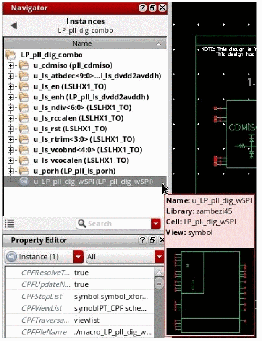Open the All filter dropdown
Viewport: 262px width, 341px height.
(159, 257)
